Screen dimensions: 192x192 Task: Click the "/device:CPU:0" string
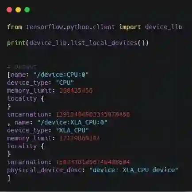(61, 75)
